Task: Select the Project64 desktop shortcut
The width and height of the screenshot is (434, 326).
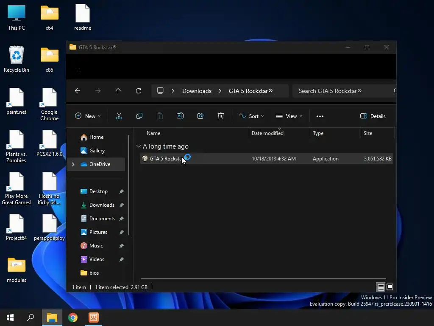Action: point(17,228)
